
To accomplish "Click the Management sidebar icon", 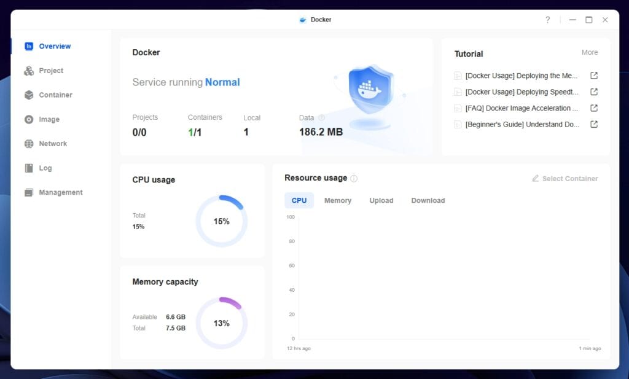I will tap(29, 192).
